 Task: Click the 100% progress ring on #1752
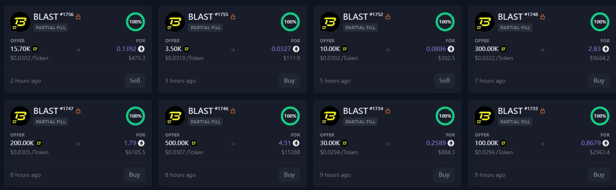445,22
